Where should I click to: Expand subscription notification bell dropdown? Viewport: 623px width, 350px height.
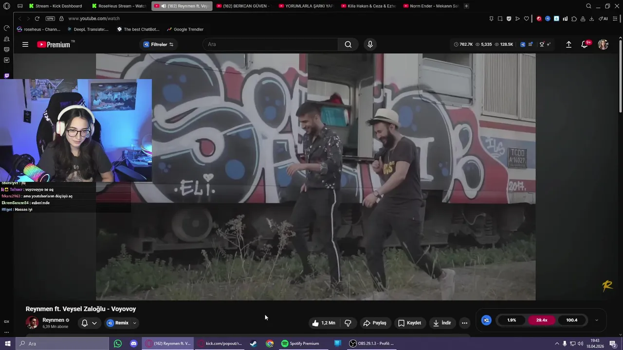[x=89, y=323]
